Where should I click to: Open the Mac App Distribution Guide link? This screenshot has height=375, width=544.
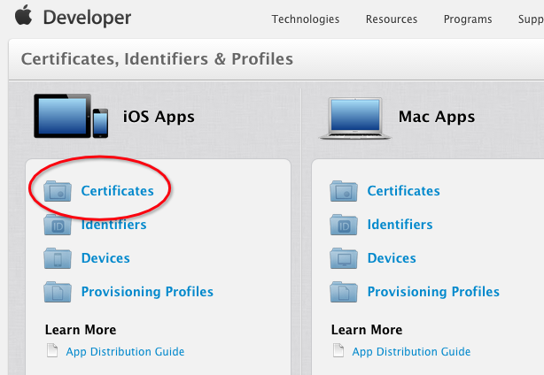[411, 352]
